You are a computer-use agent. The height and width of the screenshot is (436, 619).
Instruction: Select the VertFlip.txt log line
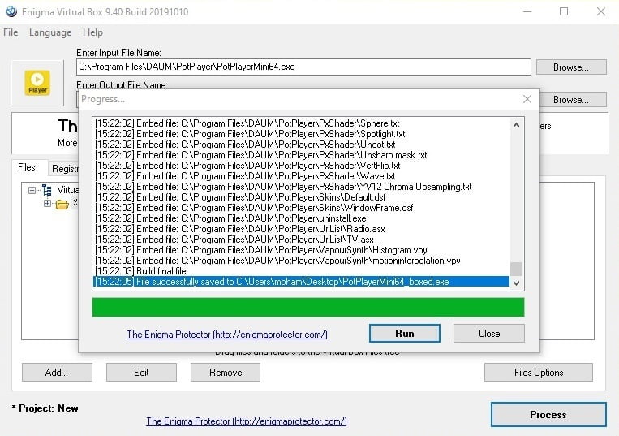click(301, 166)
